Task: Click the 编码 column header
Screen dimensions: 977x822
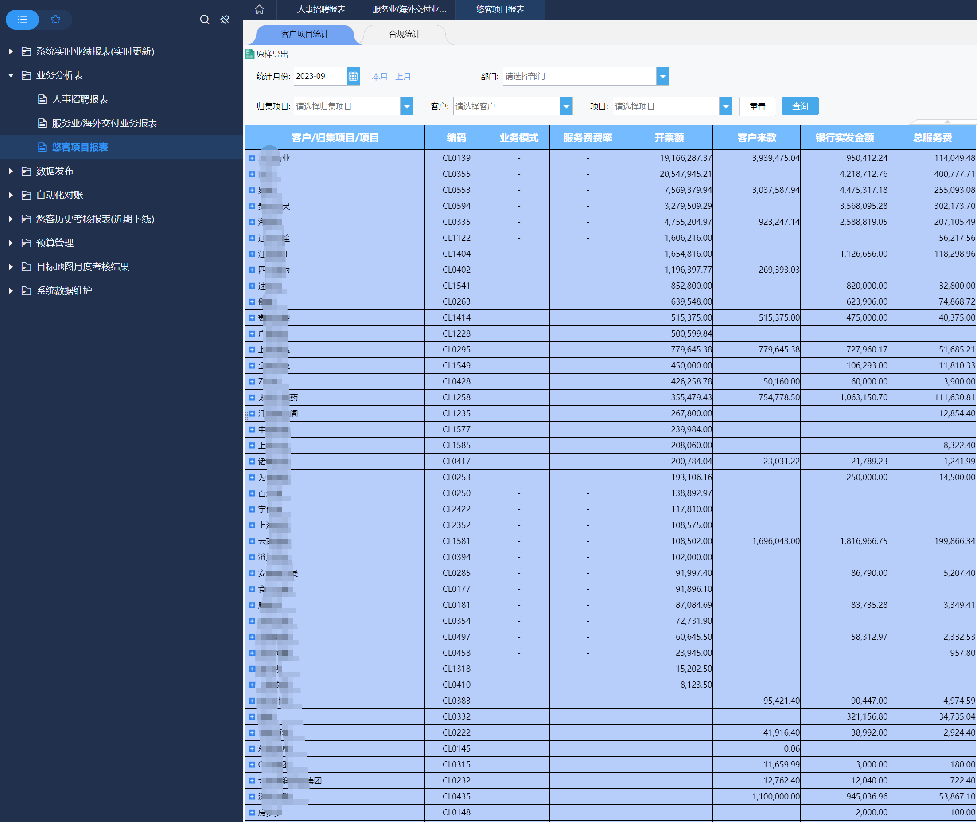Action: click(x=456, y=138)
